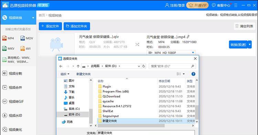Click the 文件夹 name input field

(x=146, y=133)
